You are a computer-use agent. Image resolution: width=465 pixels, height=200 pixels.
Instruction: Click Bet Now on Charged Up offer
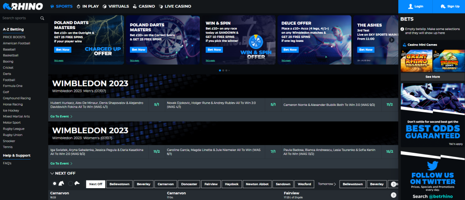click(x=63, y=50)
